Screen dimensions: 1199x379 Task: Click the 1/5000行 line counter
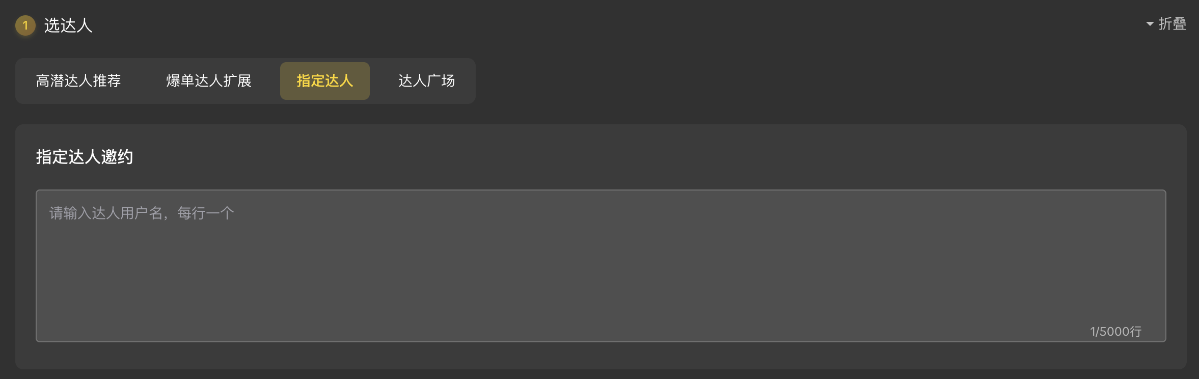click(x=1115, y=332)
